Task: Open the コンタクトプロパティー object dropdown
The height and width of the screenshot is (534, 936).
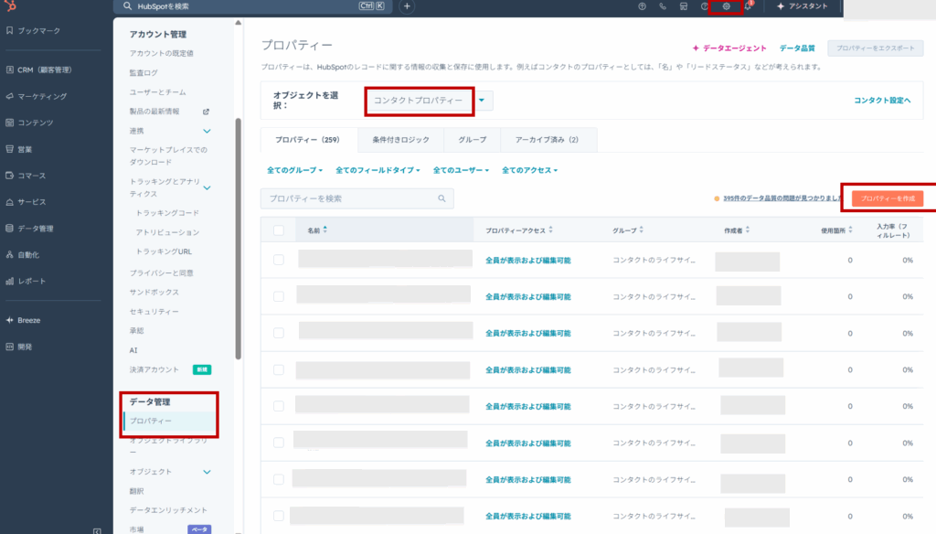Action: tap(429, 101)
